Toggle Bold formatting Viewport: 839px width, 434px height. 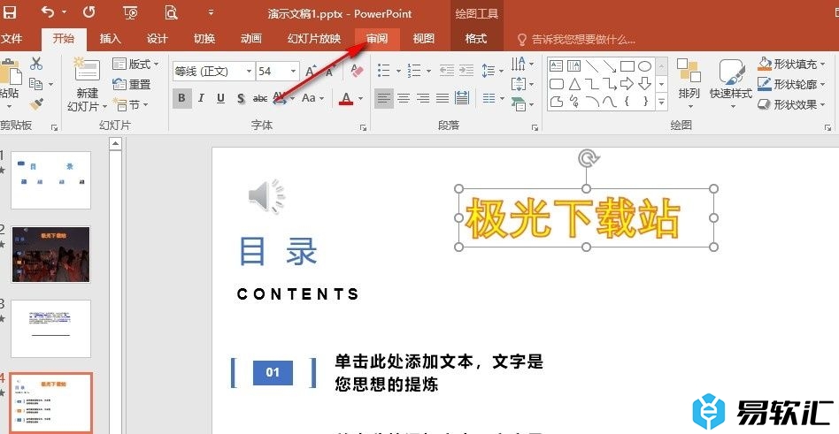tap(182, 98)
